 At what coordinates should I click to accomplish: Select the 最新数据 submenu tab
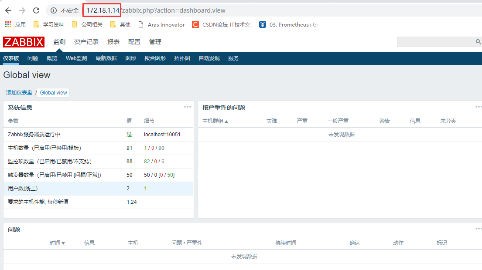pos(106,58)
